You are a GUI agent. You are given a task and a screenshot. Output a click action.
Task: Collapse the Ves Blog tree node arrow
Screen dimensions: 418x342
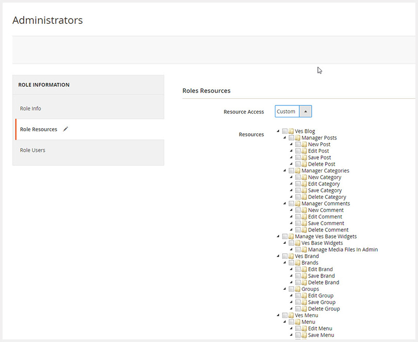278,131
